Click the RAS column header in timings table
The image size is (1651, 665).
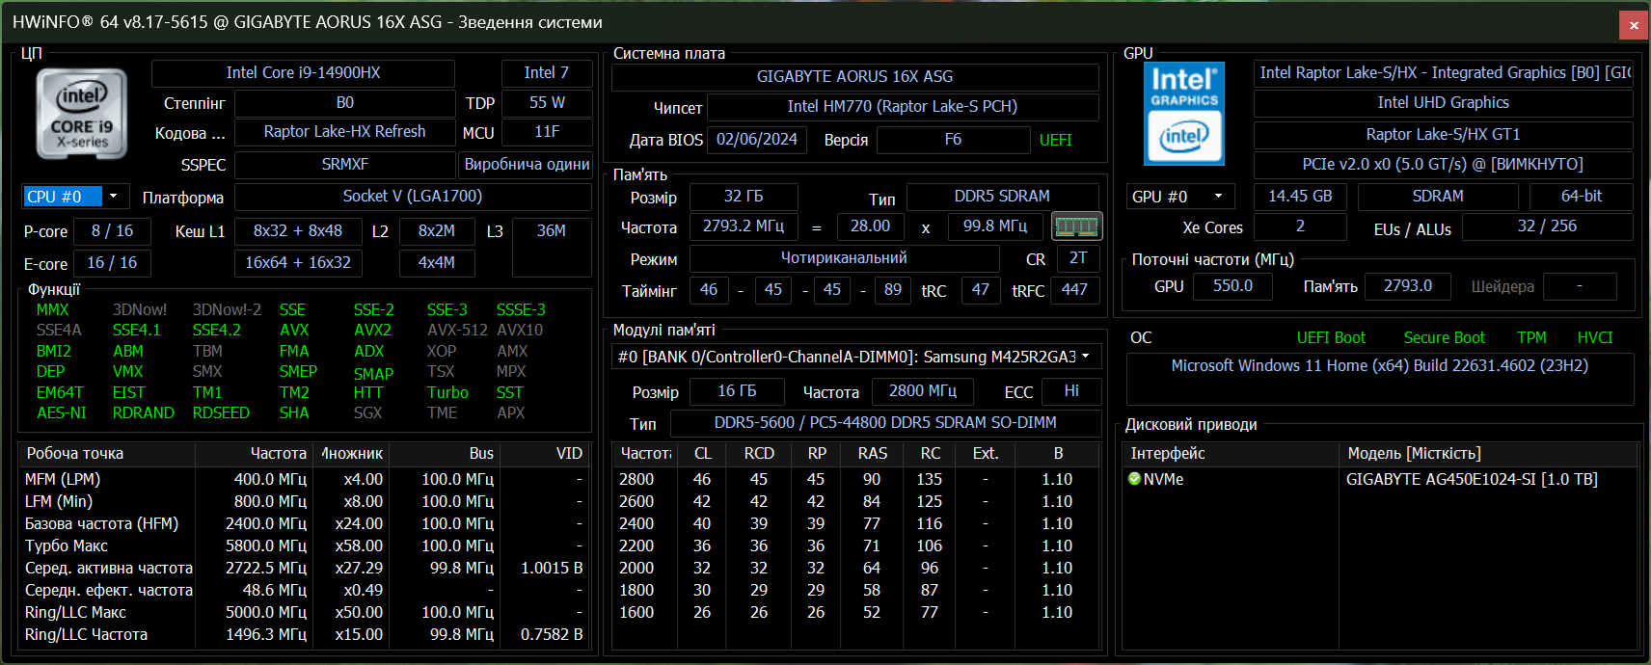point(873,454)
